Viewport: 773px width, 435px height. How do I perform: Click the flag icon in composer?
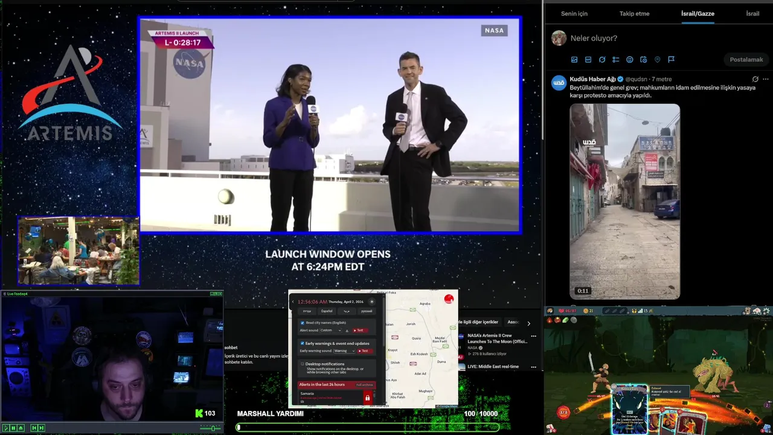click(x=671, y=60)
